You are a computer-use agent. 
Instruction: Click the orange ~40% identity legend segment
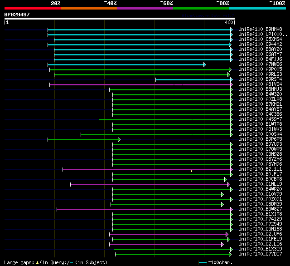point(89,8)
